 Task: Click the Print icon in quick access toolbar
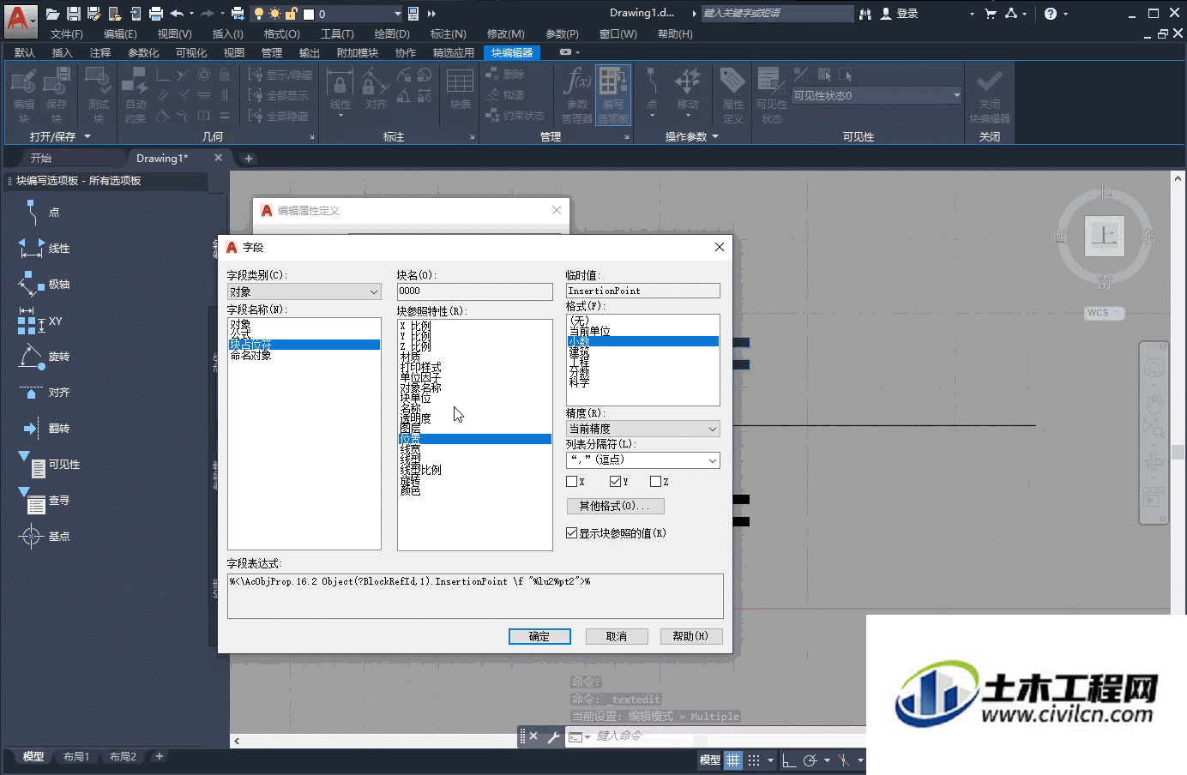click(x=155, y=14)
